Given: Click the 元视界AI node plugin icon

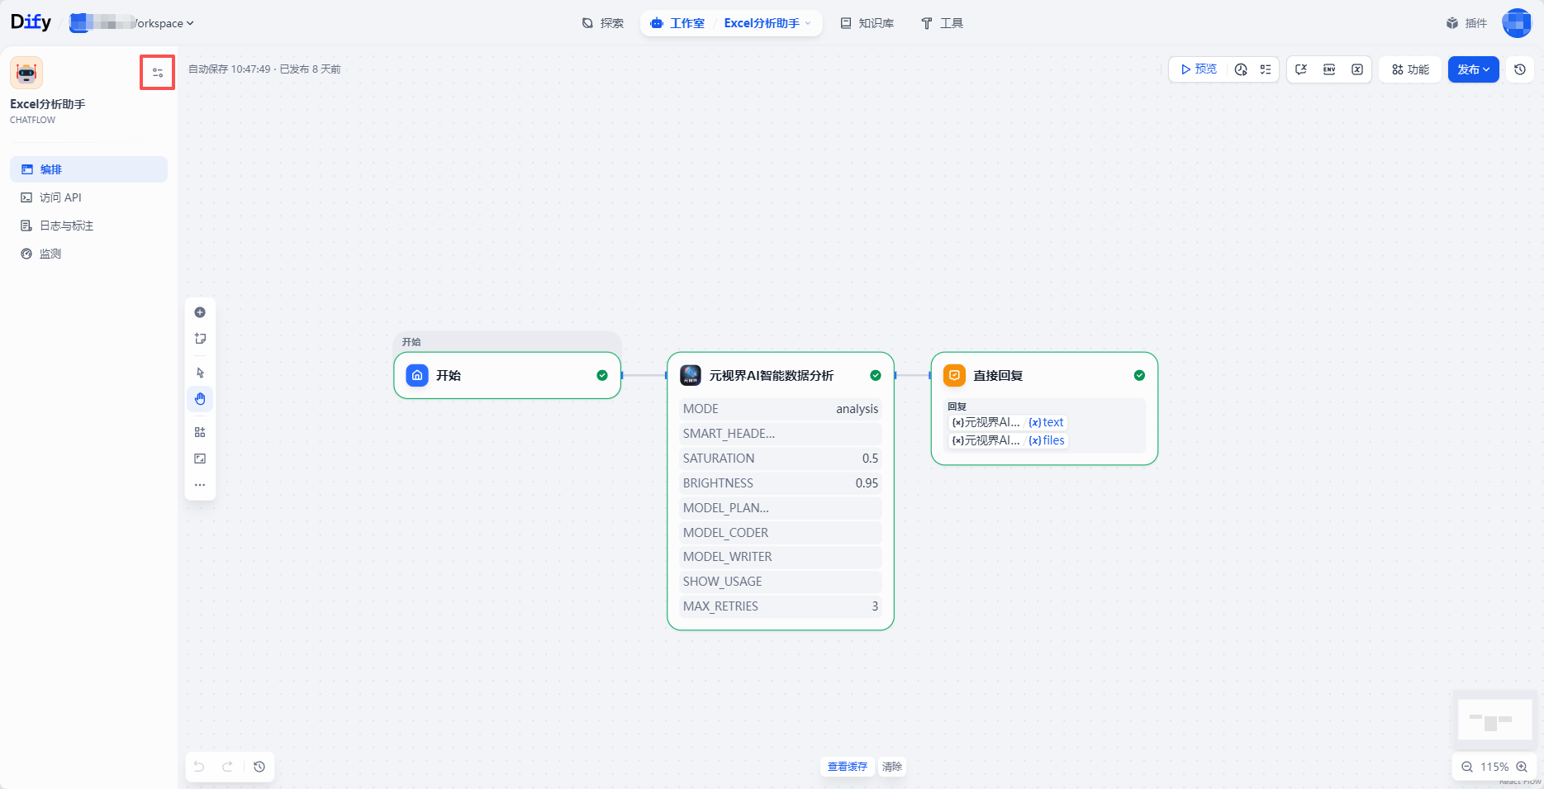Looking at the screenshot, I should (x=691, y=375).
